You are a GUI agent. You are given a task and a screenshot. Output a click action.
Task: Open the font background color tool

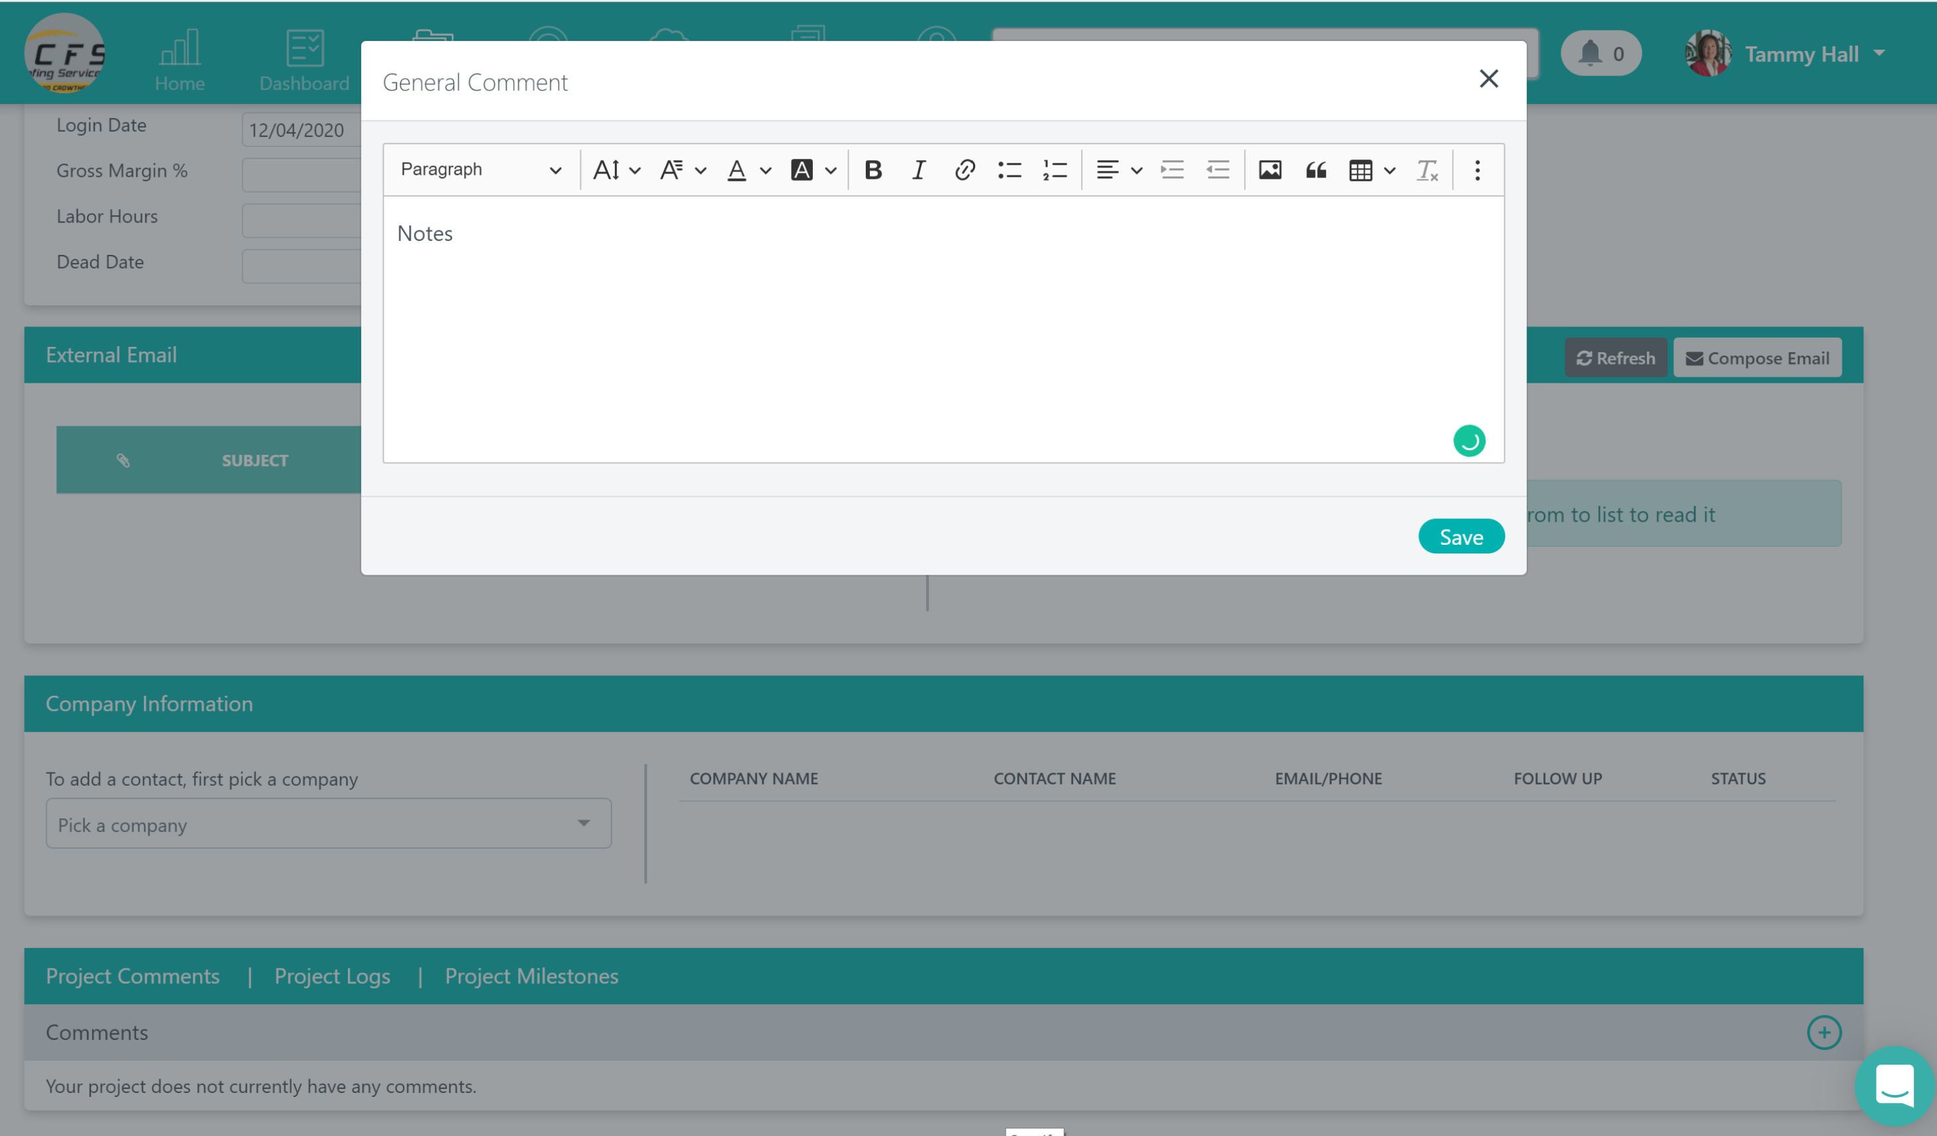click(802, 169)
